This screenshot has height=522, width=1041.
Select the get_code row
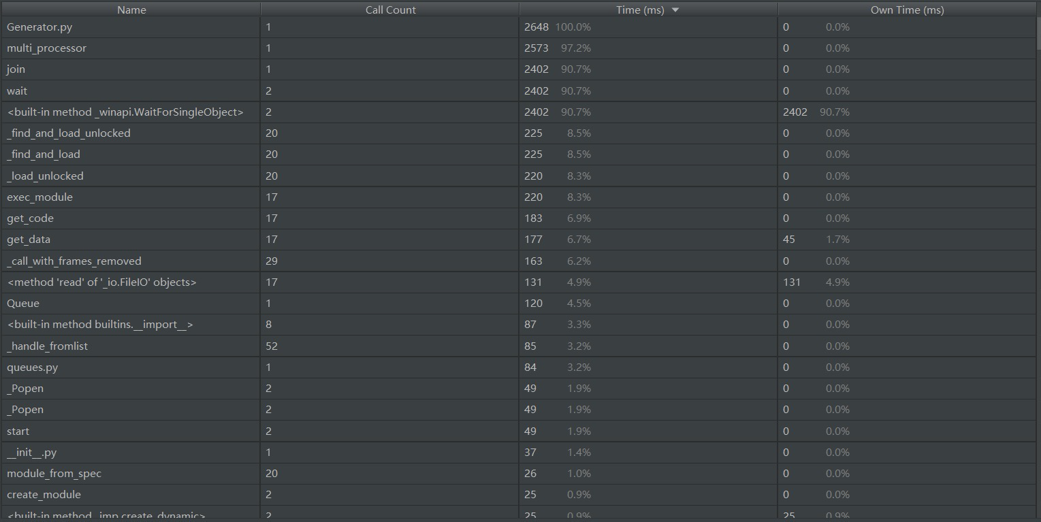518,218
